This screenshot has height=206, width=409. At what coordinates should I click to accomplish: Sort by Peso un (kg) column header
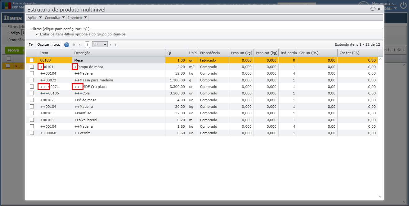[241, 53]
